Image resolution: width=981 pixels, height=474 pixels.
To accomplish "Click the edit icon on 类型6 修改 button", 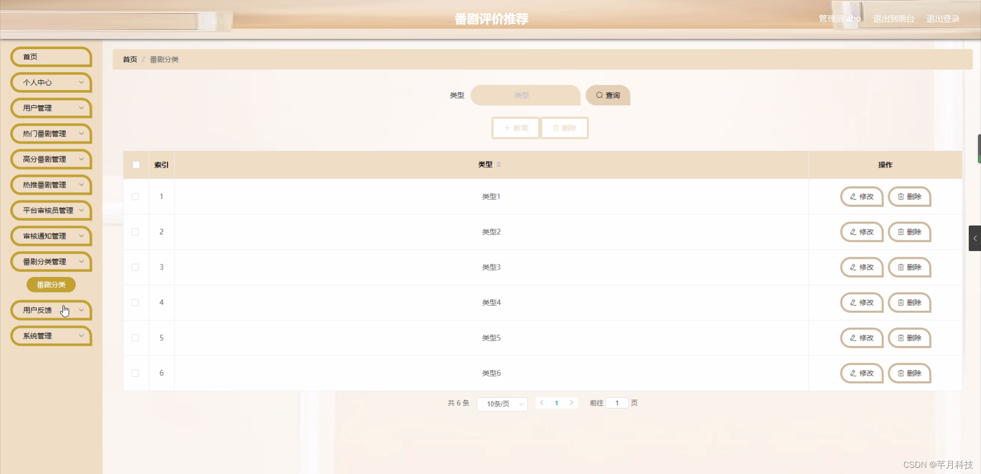I will pyautogui.click(x=852, y=373).
